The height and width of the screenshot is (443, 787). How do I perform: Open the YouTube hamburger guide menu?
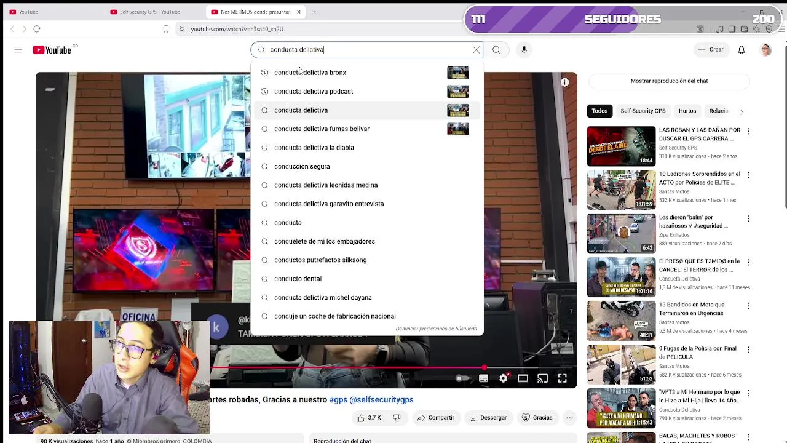tap(18, 50)
